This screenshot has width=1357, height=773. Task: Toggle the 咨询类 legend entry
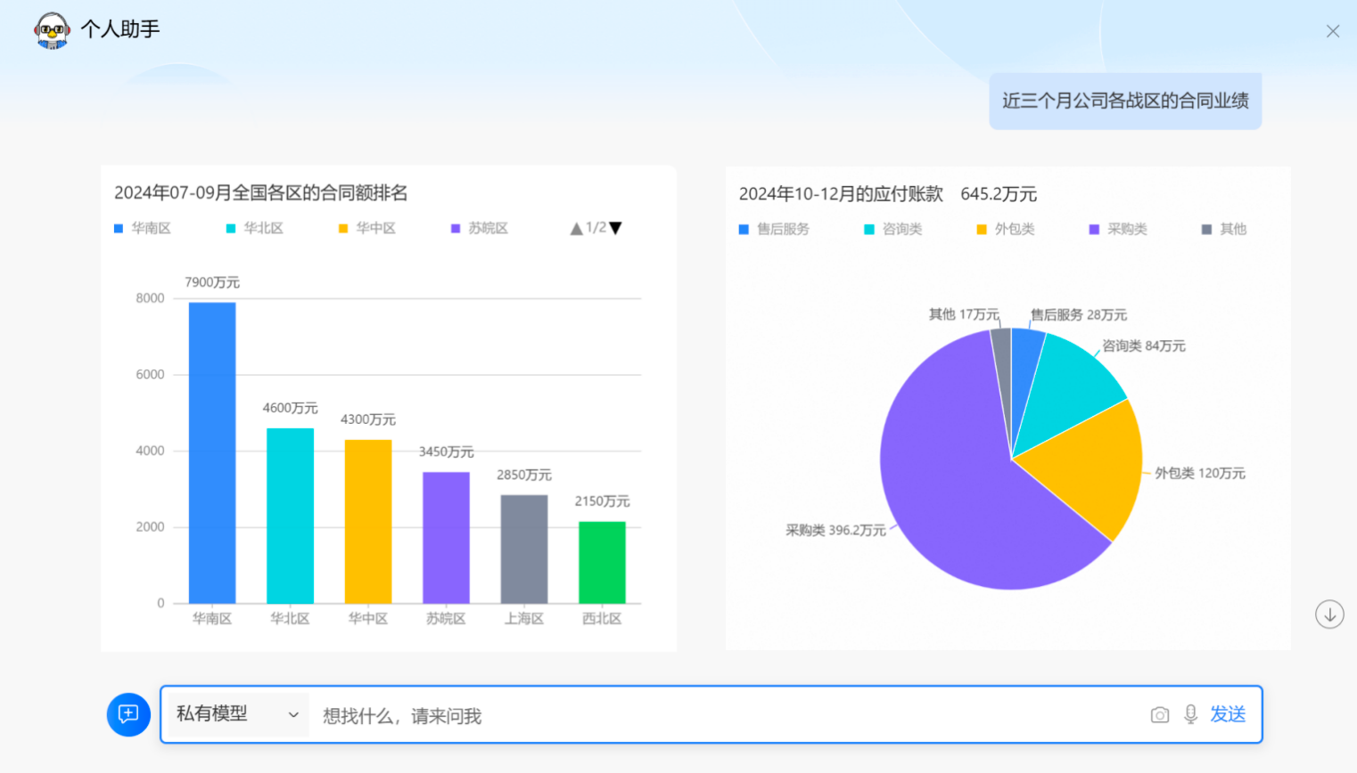(x=896, y=228)
